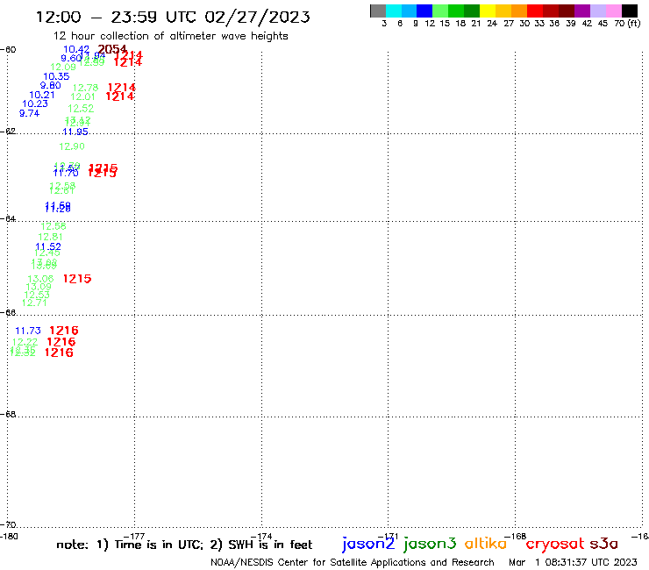Click the -174 longitude axis label
Screen dimensions: 649x570
(x=261, y=536)
